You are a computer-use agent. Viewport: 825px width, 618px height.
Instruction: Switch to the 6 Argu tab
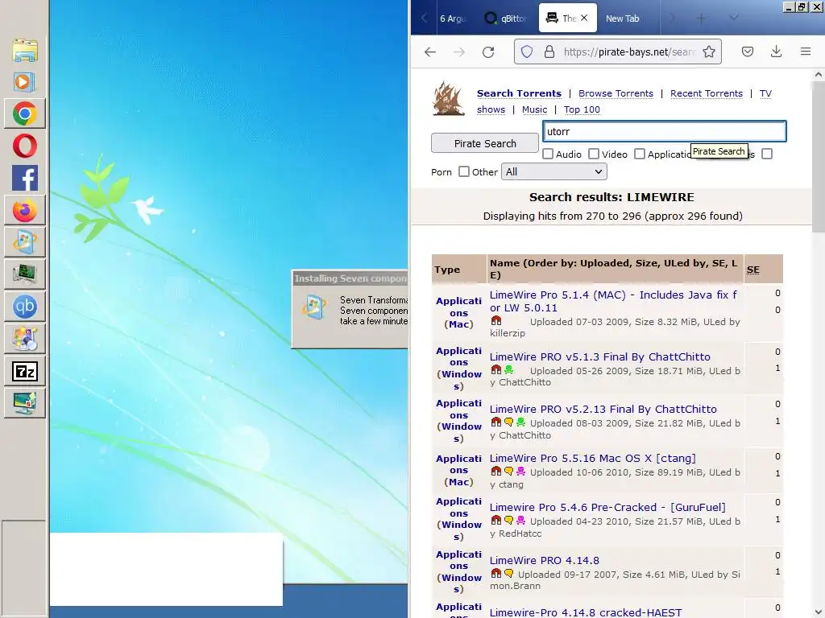pyautogui.click(x=452, y=19)
